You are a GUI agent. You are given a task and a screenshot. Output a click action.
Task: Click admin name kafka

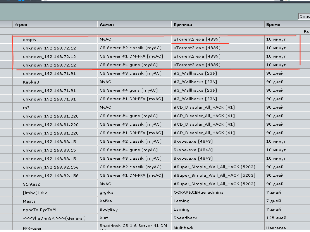105,201
